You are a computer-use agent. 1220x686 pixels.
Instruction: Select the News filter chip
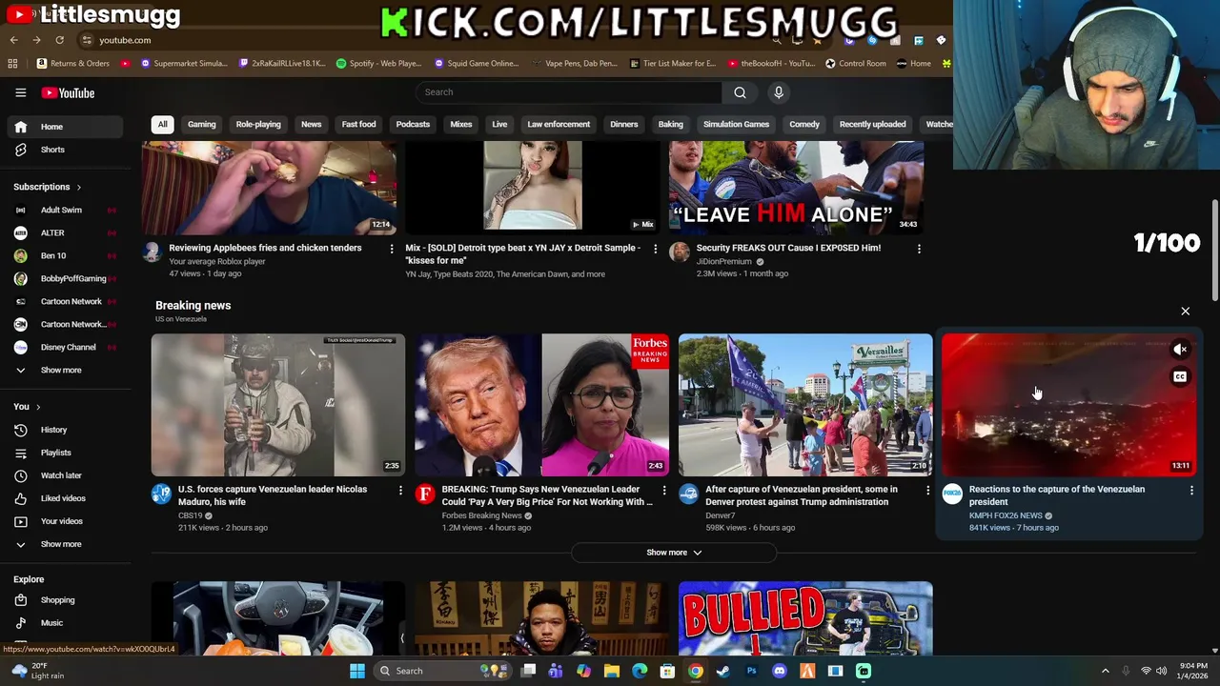pyautogui.click(x=312, y=124)
